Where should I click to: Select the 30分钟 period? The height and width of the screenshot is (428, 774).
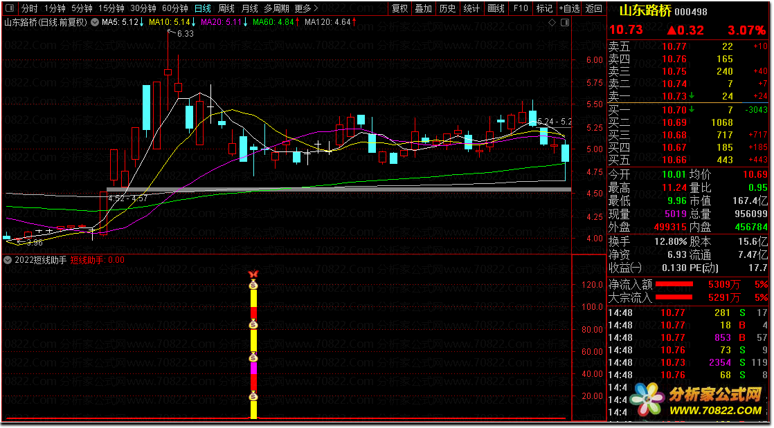[x=143, y=8]
